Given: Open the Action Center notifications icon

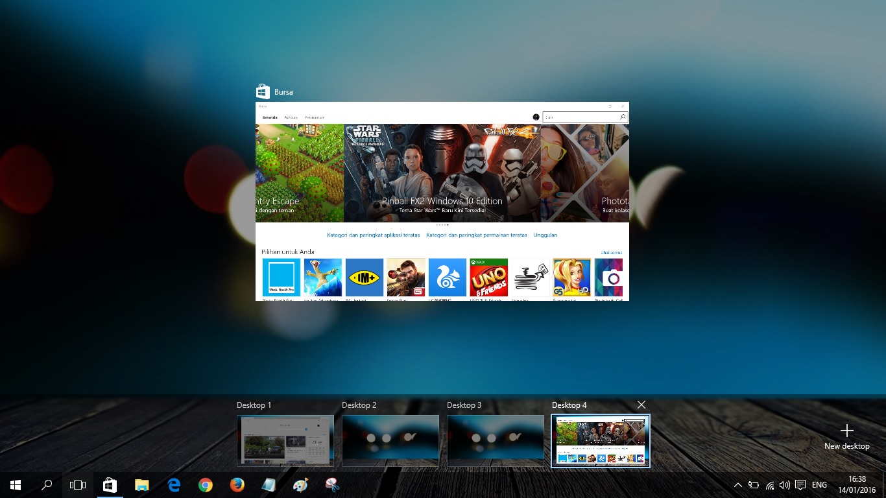Looking at the screenshot, I should (800, 485).
